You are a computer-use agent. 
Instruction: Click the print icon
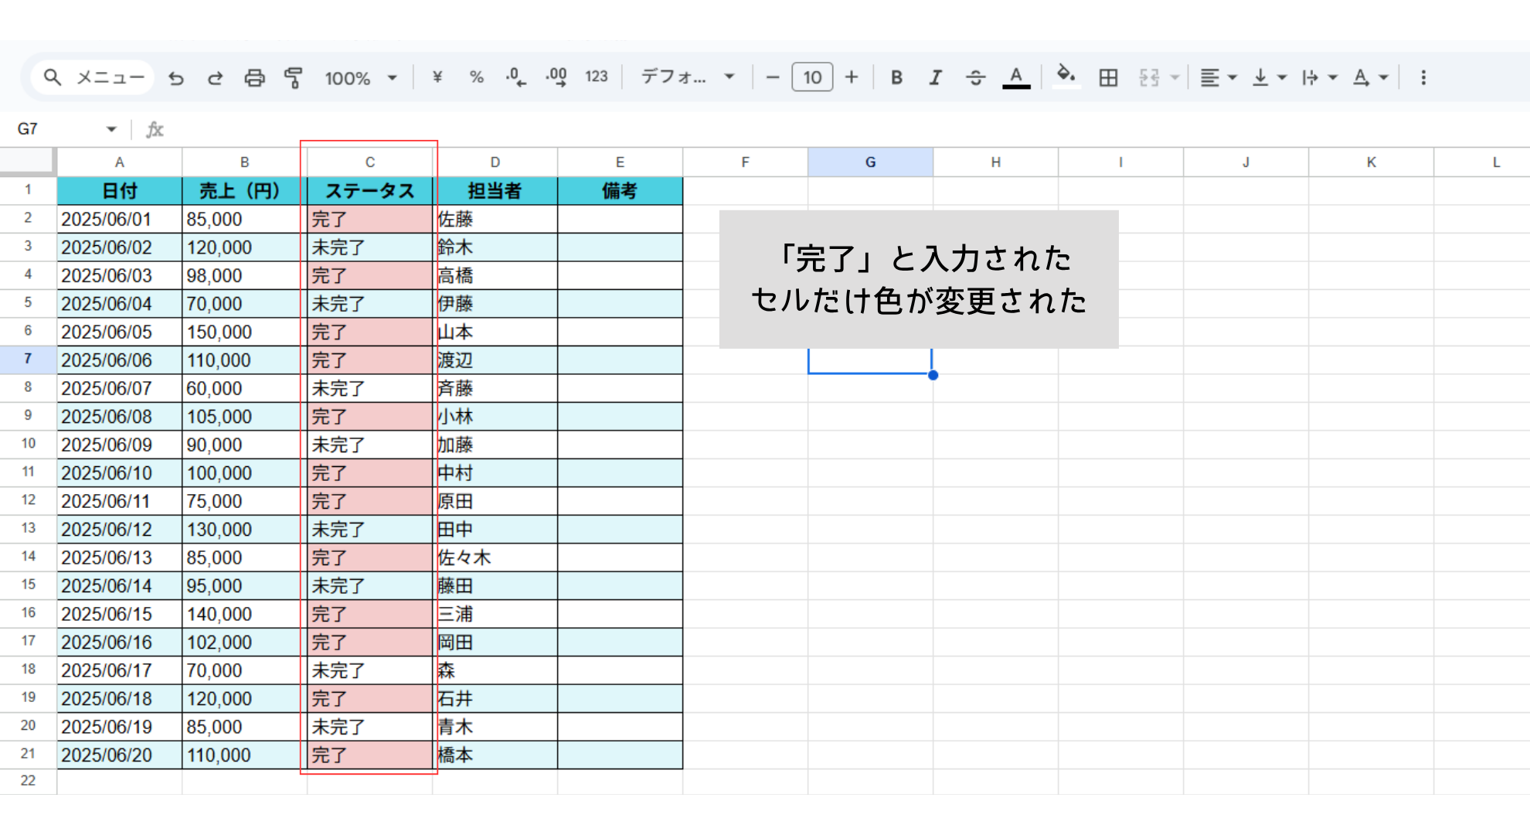(x=254, y=77)
